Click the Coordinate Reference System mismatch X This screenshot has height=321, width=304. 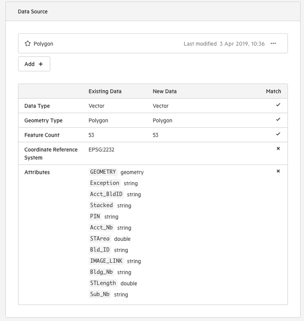click(278, 148)
